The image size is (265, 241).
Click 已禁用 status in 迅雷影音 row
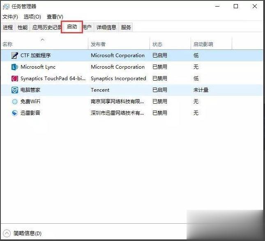pos(160,113)
